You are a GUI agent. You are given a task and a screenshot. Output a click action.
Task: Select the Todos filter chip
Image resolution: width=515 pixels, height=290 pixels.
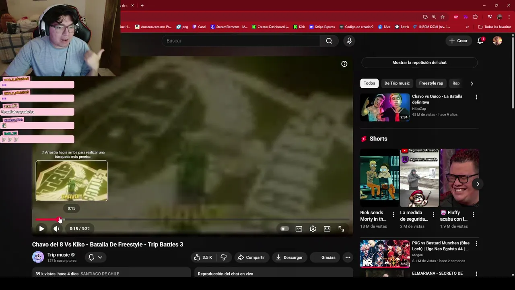point(369,83)
